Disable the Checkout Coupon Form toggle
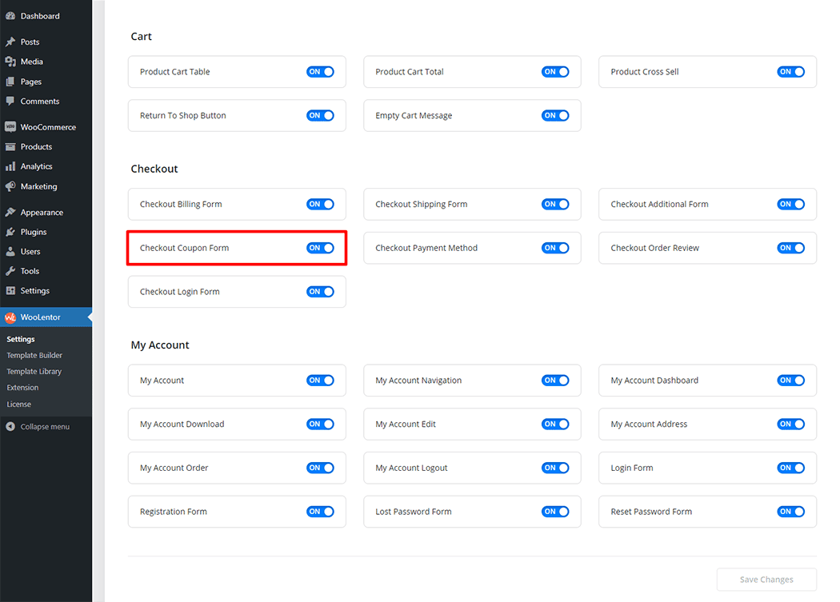The height and width of the screenshot is (602, 840). click(x=320, y=248)
